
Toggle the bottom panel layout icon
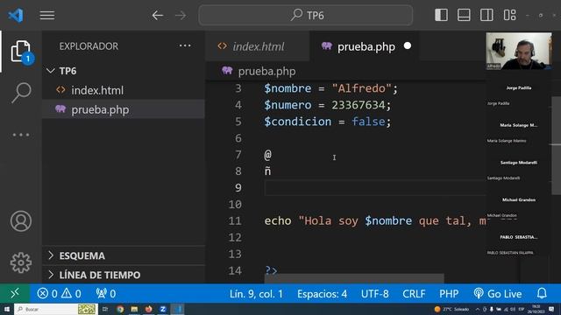[464, 15]
